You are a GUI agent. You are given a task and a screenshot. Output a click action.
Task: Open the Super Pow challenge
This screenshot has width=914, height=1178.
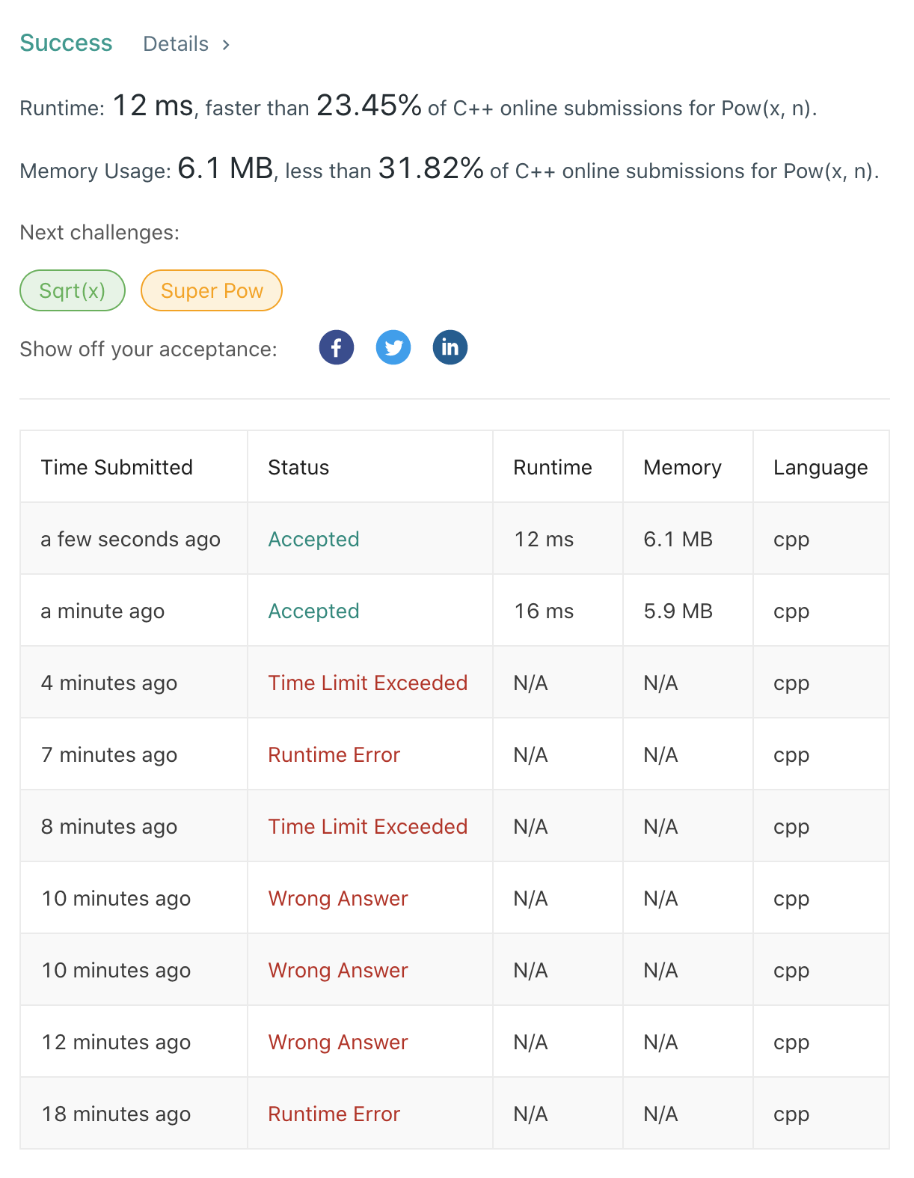212,290
